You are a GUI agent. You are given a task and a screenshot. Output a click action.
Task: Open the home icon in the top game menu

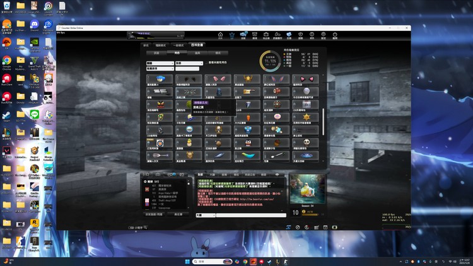click(x=232, y=35)
